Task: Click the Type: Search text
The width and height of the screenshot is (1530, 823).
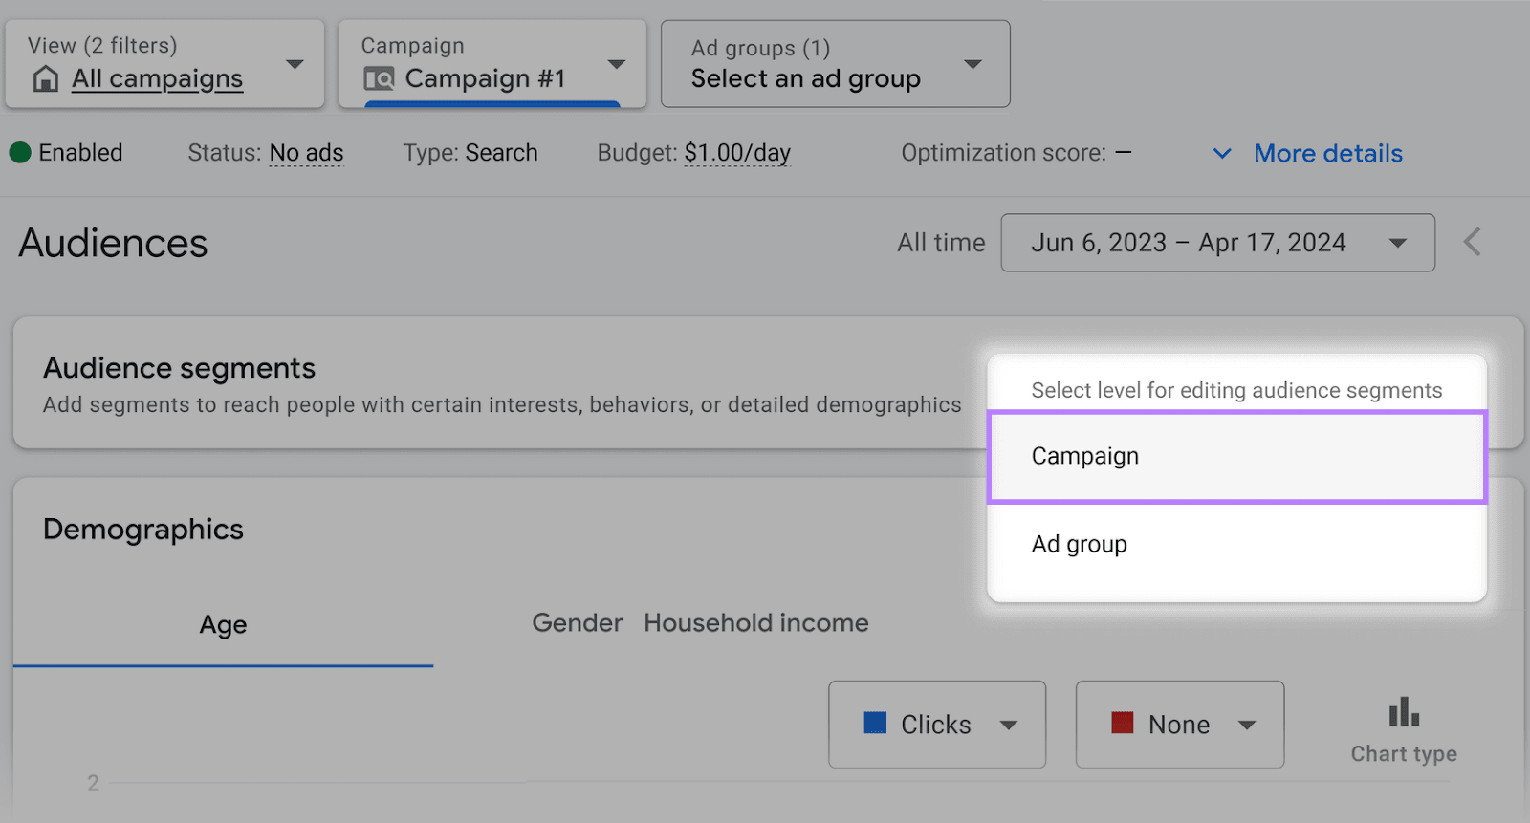Action: 470,153
